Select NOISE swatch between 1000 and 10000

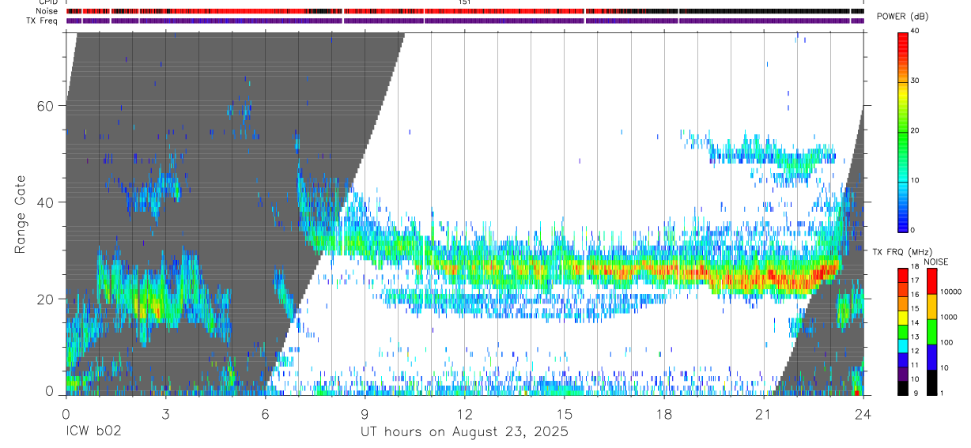point(931,307)
